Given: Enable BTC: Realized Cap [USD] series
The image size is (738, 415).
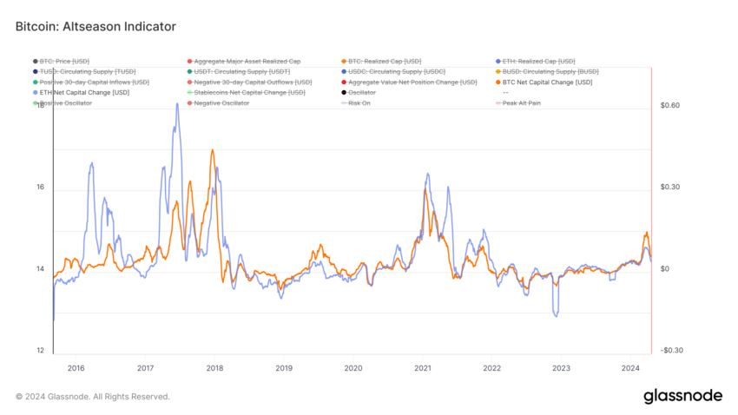Looking at the screenshot, I should [382, 61].
